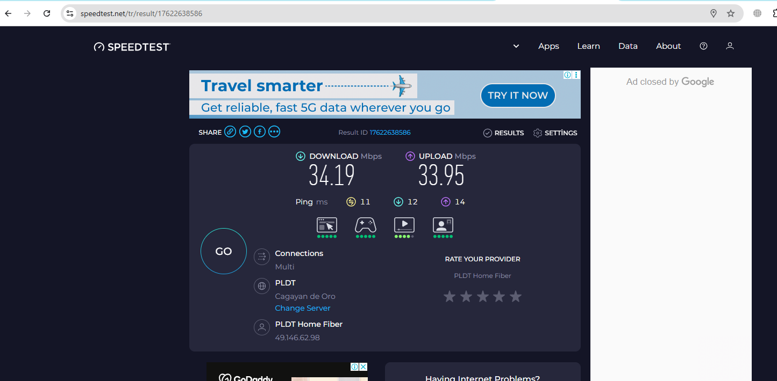Rate provider three stars

[483, 296]
